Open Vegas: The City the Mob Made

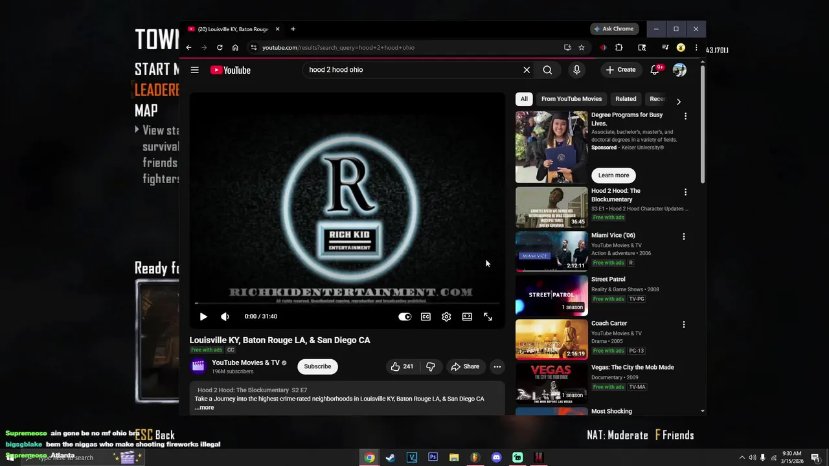point(632,368)
